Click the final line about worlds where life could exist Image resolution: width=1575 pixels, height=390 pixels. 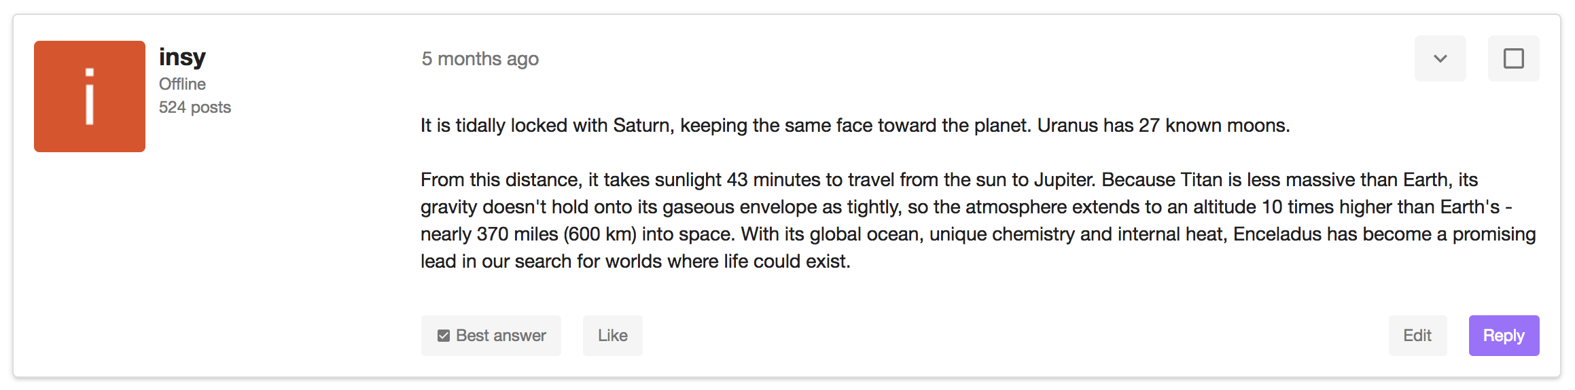pyautogui.click(x=635, y=262)
